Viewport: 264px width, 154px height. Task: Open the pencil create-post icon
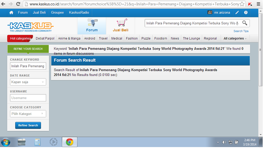coord(237,13)
